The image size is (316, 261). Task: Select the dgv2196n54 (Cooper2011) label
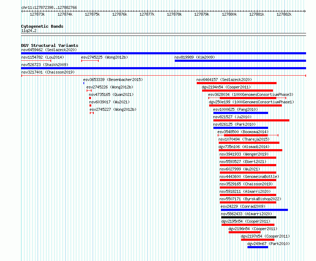(253, 229)
